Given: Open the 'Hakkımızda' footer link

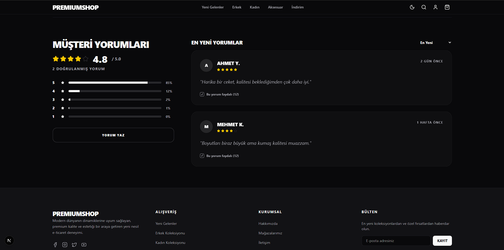Looking at the screenshot, I should 268,224.
